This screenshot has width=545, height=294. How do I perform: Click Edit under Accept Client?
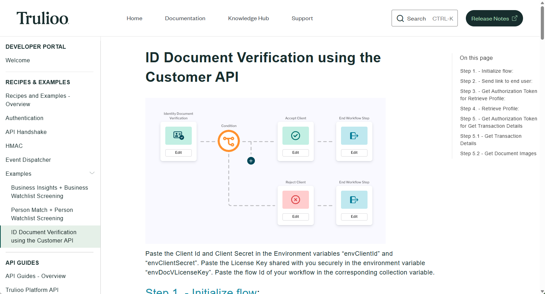(296, 153)
